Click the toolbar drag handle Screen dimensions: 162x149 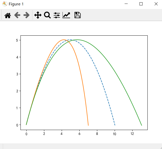tap(1, 15)
